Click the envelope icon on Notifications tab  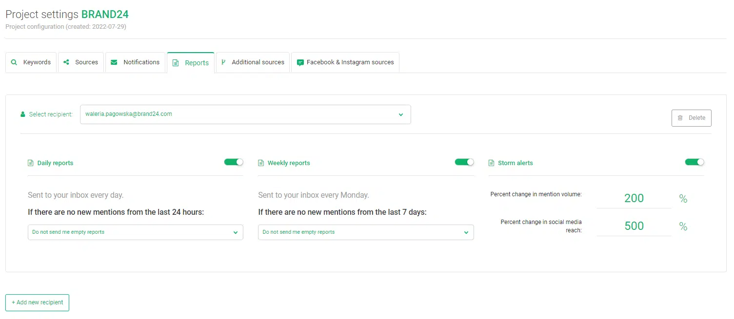tap(114, 62)
